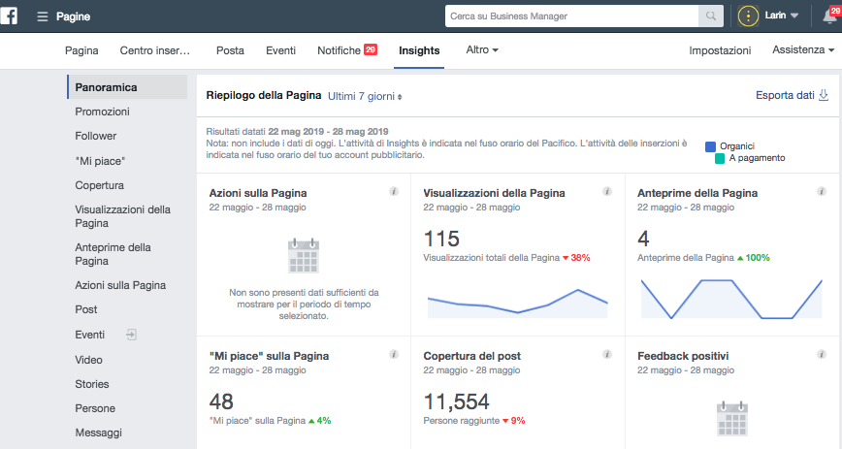Open Azioni sulla Pagina sidebar item
842x449 pixels.
pyautogui.click(x=120, y=285)
